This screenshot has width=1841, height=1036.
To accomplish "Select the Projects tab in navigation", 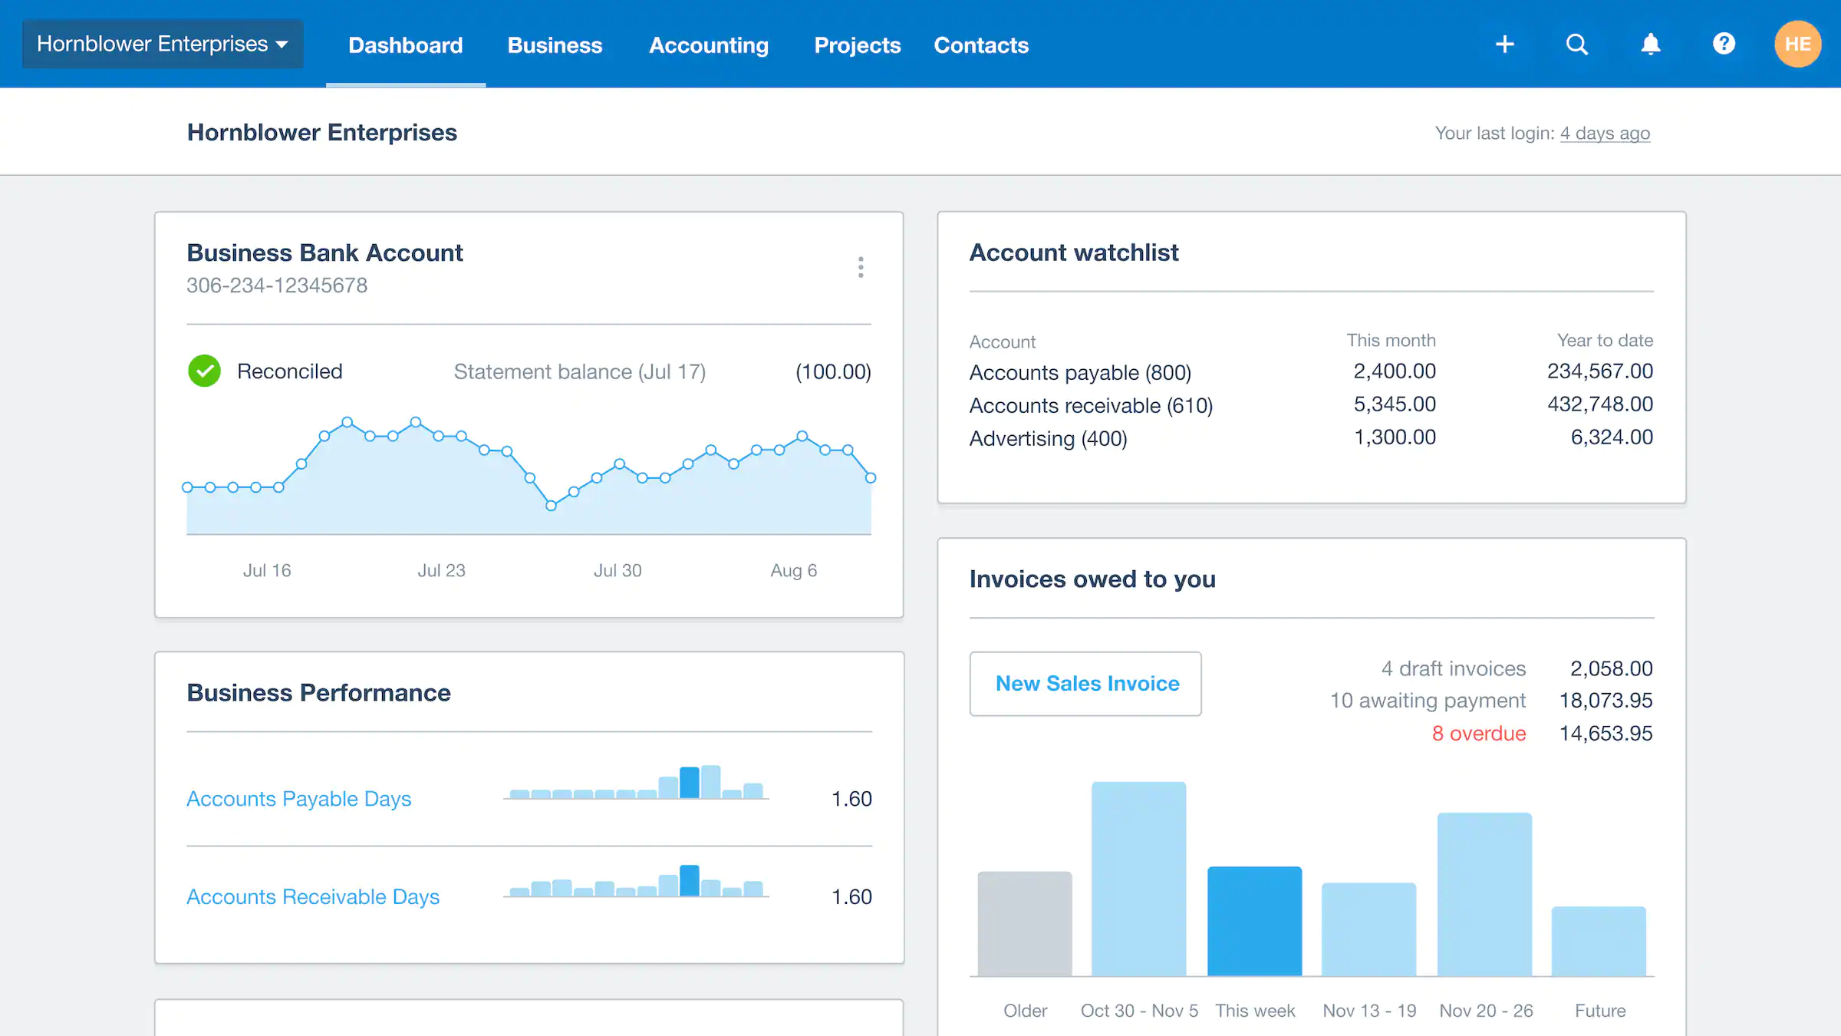I will [856, 45].
